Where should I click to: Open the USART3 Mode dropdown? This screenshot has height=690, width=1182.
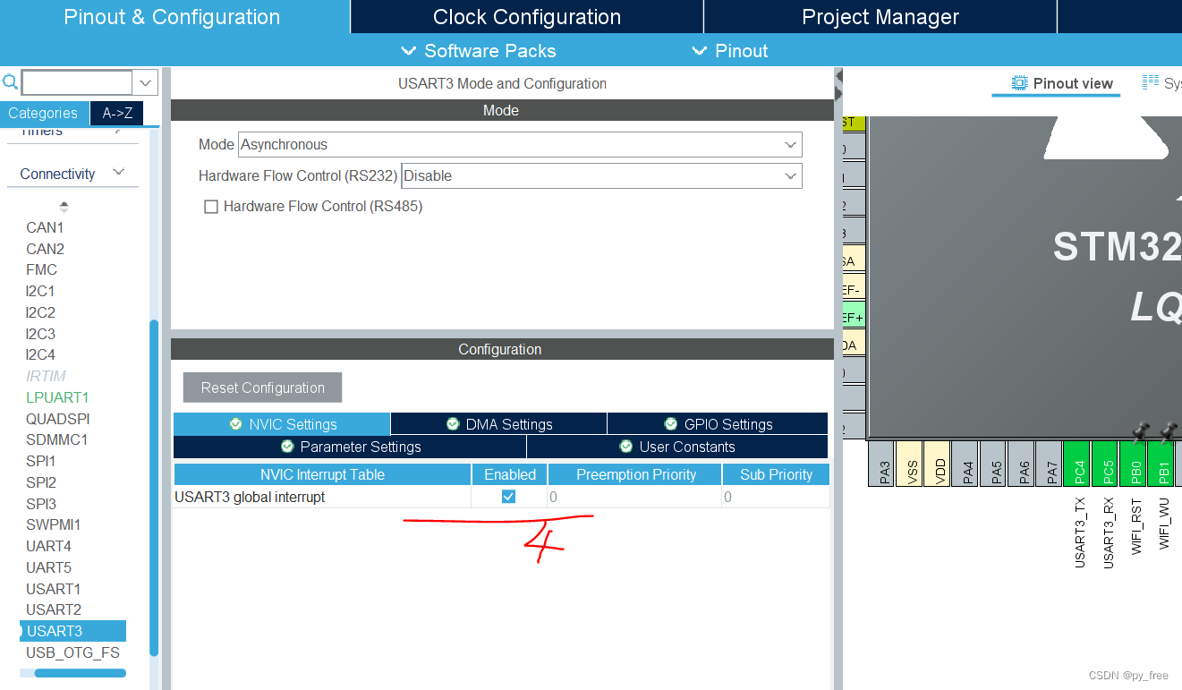click(520, 144)
